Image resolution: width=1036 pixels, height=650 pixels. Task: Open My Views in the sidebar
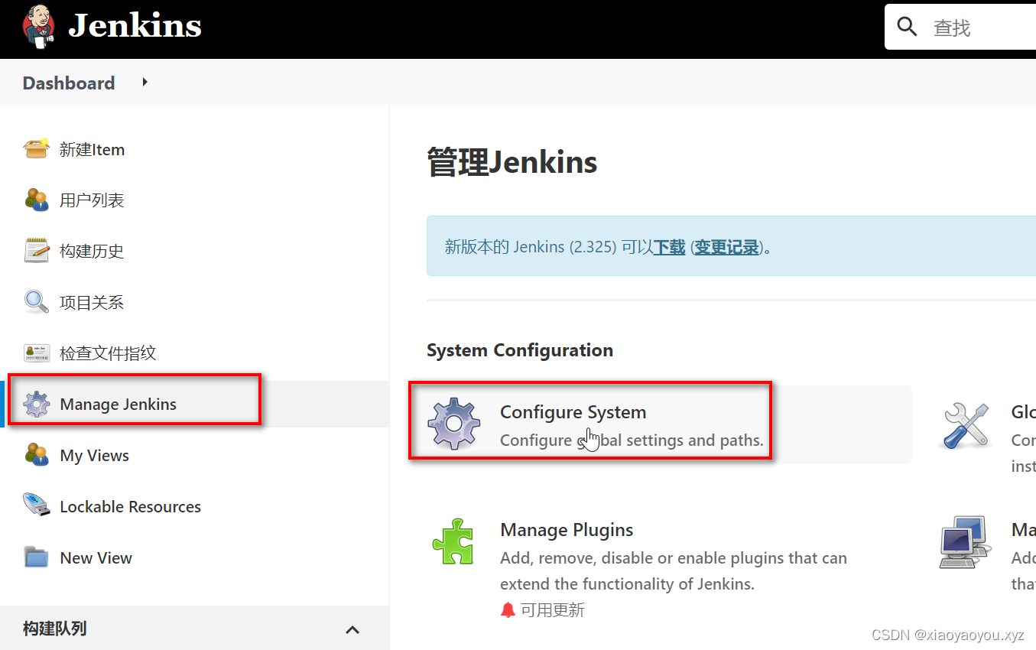[x=94, y=455]
